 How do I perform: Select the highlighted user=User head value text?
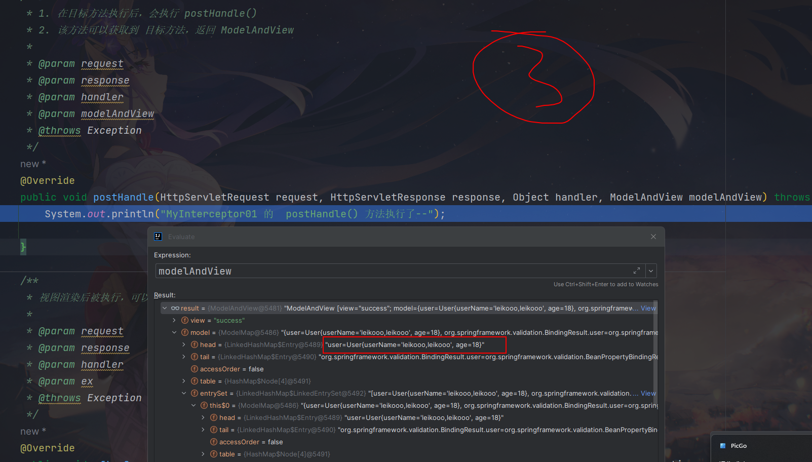coord(405,344)
